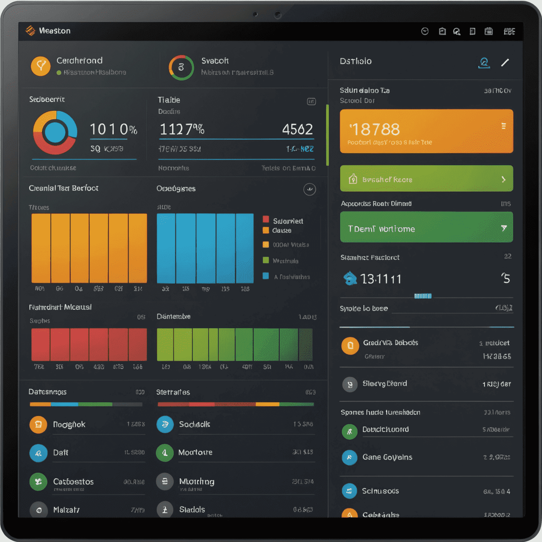
Task: Click the circular Svaboh gauge icon
Action: [x=181, y=67]
